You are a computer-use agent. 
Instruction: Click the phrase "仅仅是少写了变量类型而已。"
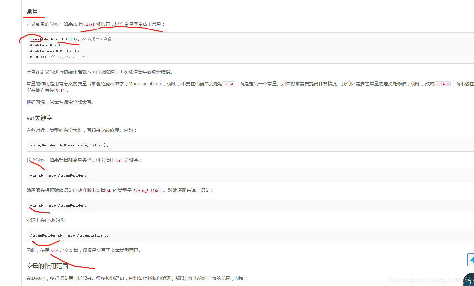[112, 250]
